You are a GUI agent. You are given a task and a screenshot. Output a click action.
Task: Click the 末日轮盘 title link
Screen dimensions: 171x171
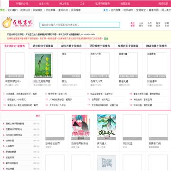point(128,143)
